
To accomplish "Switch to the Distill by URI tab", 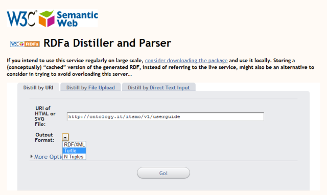I will (38, 87).
